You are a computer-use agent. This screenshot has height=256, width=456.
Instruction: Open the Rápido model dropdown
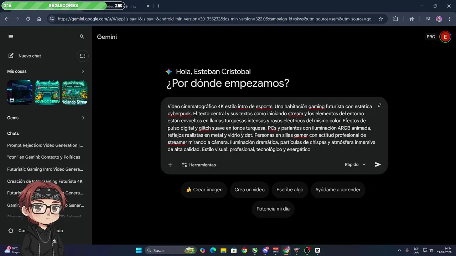tap(355, 165)
